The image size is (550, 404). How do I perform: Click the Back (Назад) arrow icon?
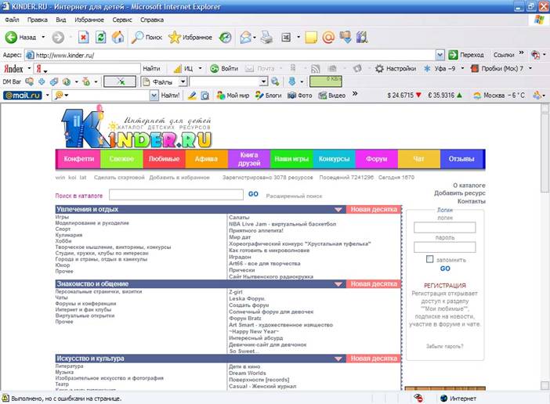[x=11, y=37]
